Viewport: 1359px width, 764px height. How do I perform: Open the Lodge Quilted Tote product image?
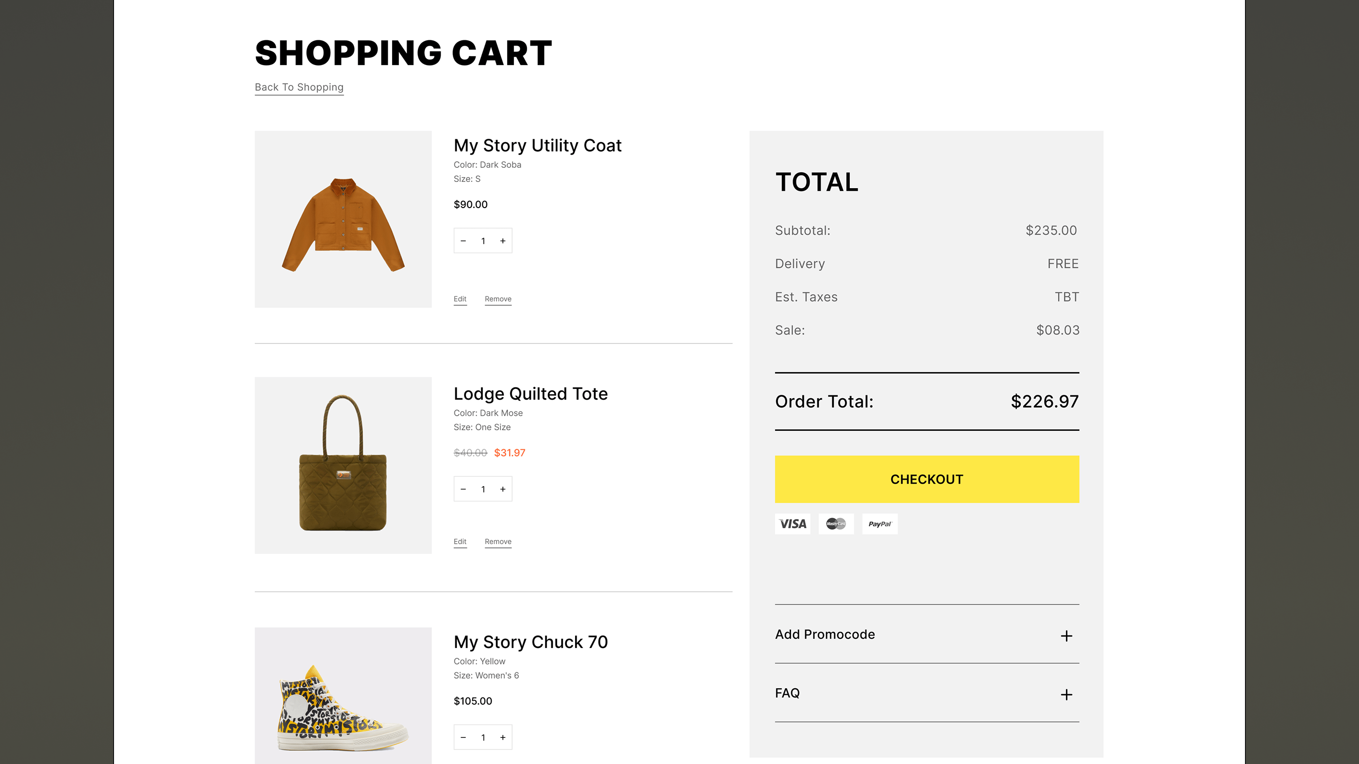(x=343, y=465)
